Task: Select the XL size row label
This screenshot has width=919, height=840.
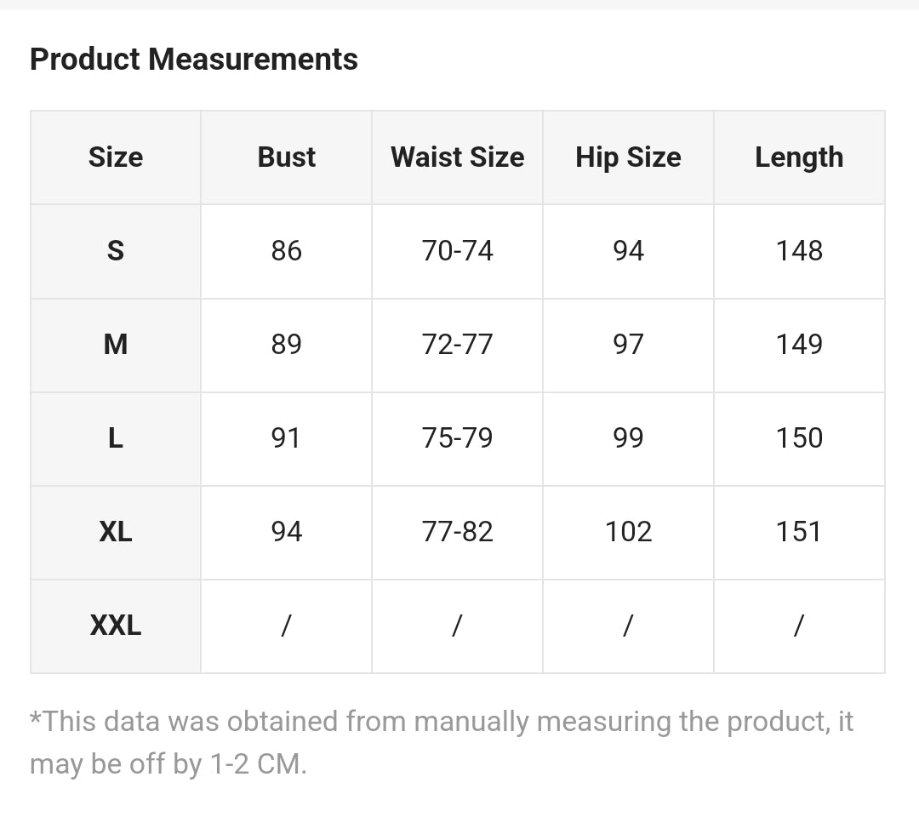Action: [x=116, y=533]
